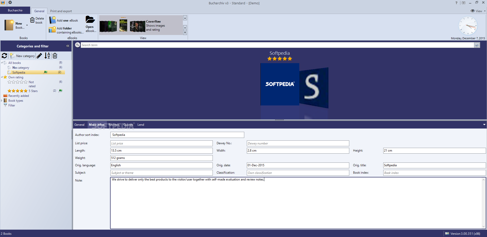Open the Reviews tab

click(114, 125)
